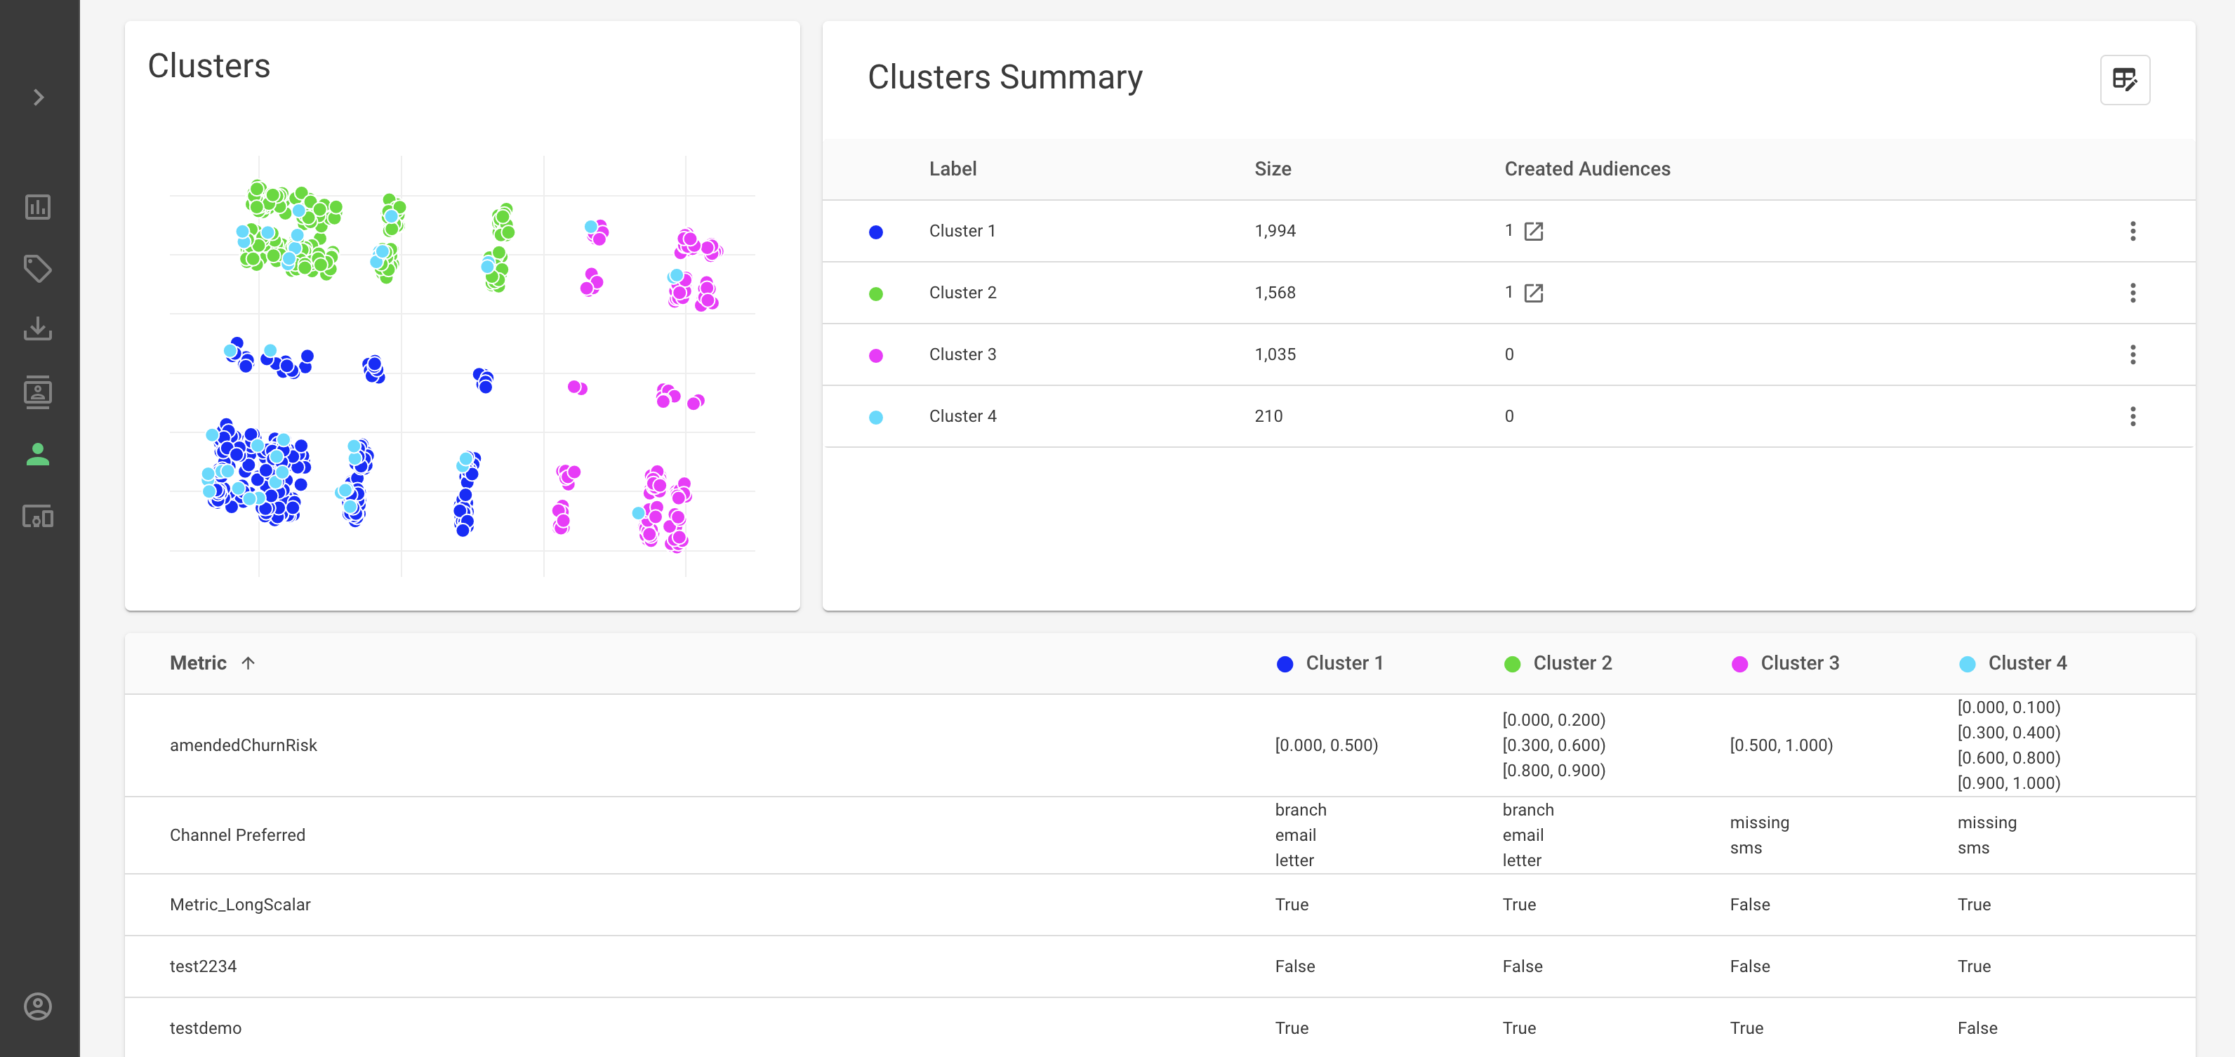Click the edit table icon in Clusters Summary
The height and width of the screenshot is (1057, 2235).
tap(2125, 80)
